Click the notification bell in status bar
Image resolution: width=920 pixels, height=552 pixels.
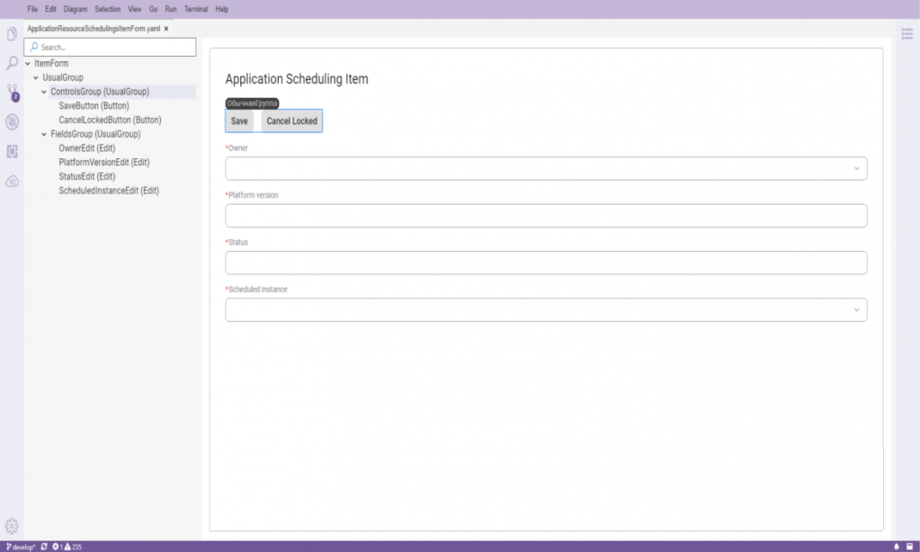click(x=896, y=547)
